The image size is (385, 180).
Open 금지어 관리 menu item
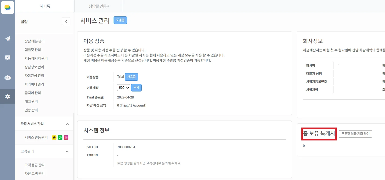pyautogui.click(x=33, y=93)
